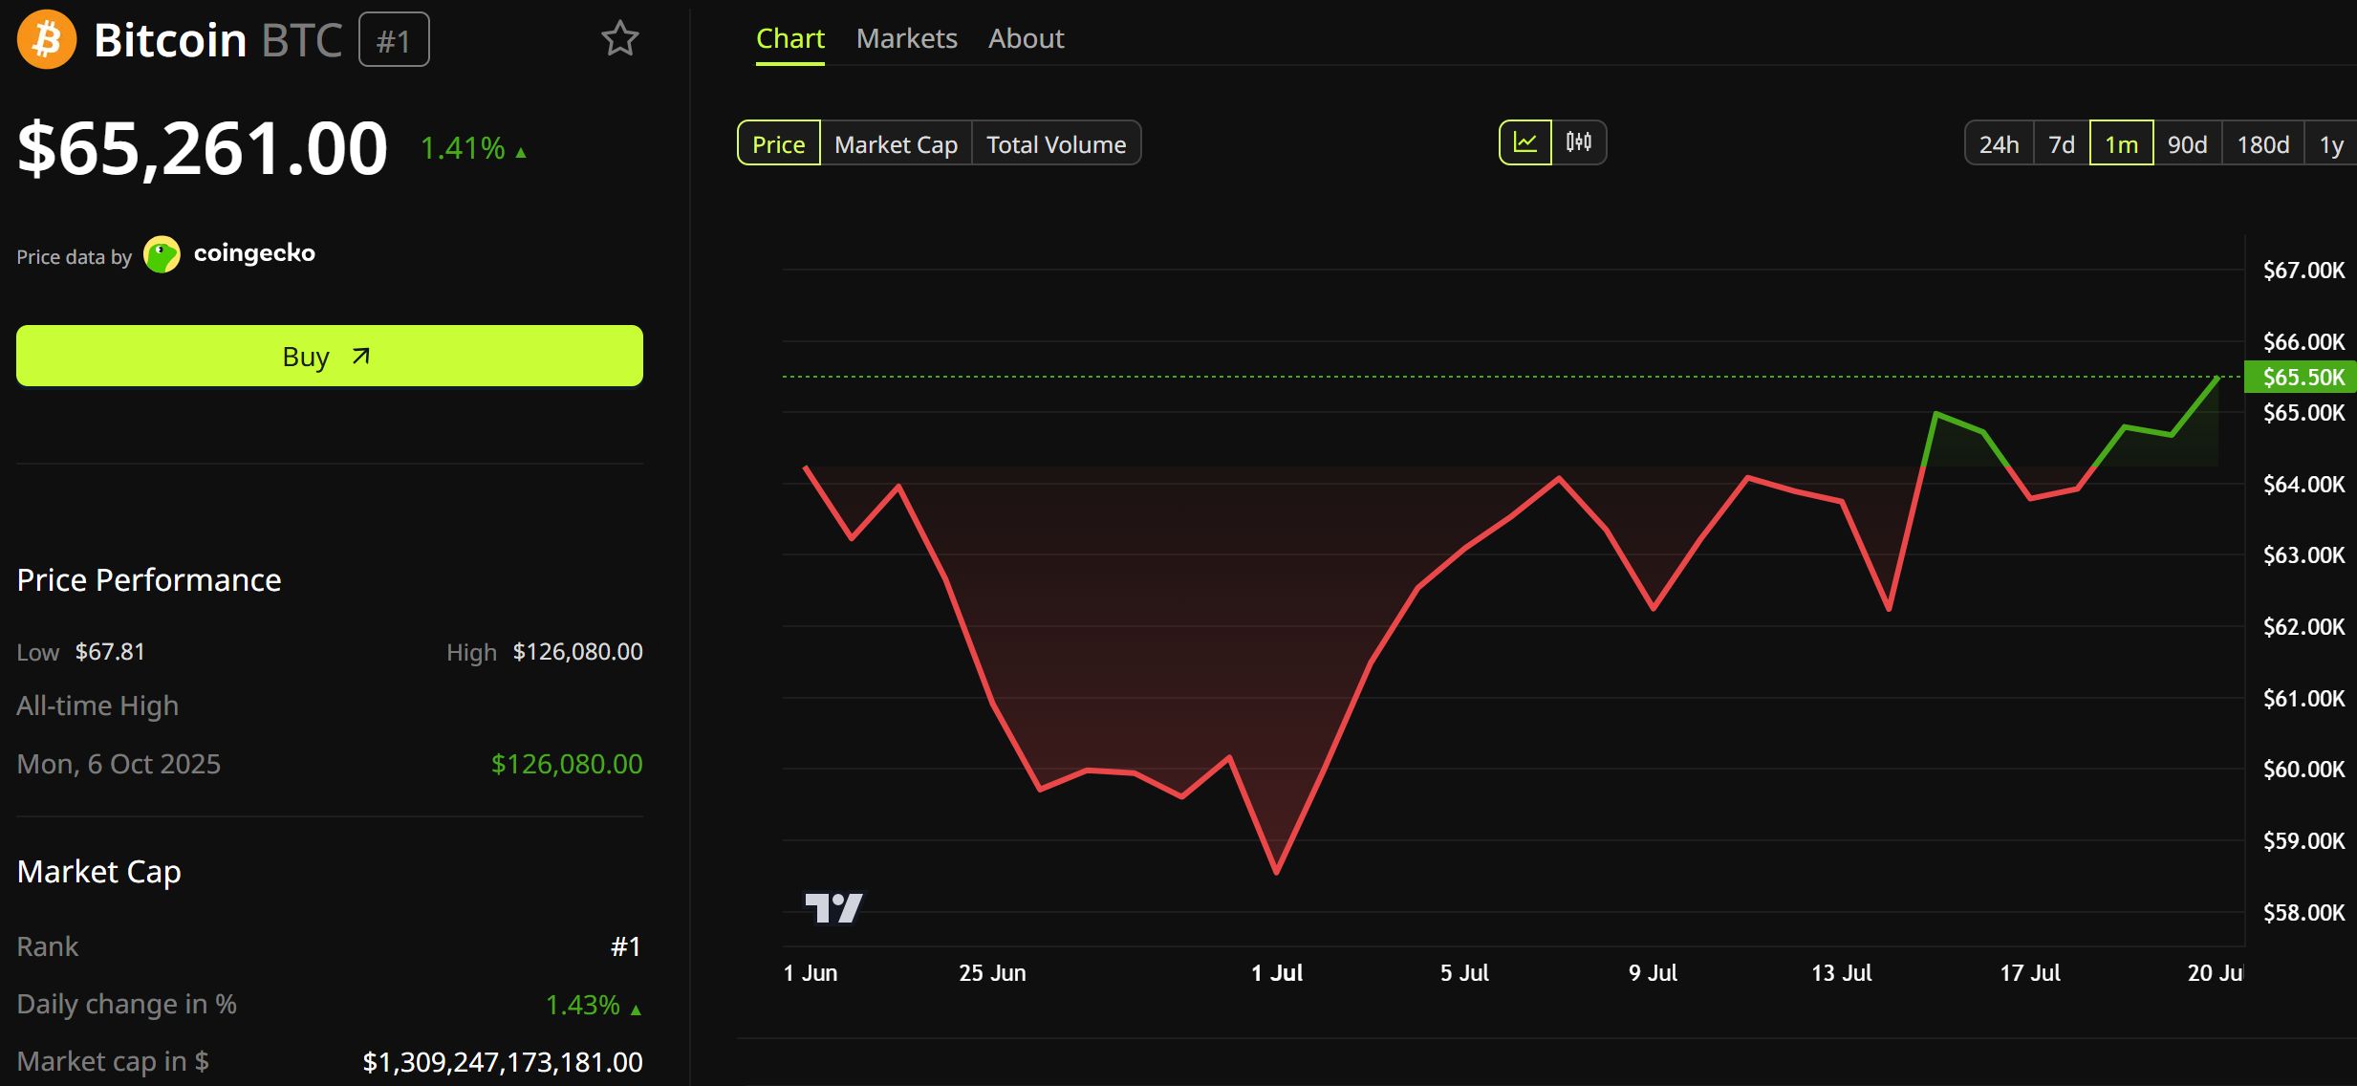
Task: Click the 1.41% price change indicator
Action: click(x=473, y=148)
